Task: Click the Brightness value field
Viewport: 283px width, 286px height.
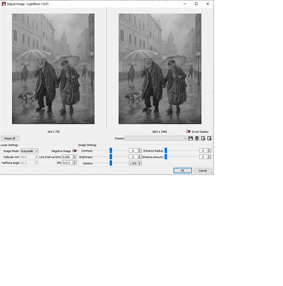Action: 133,157
